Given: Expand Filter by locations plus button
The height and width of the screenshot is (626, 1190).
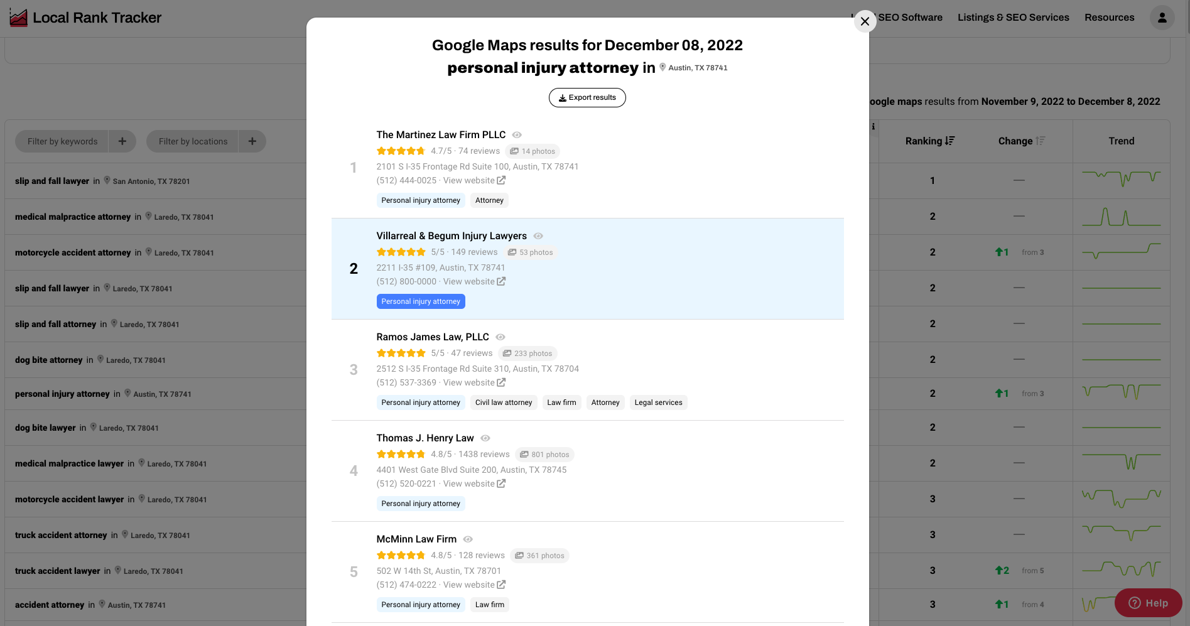Looking at the screenshot, I should click(x=252, y=141).
